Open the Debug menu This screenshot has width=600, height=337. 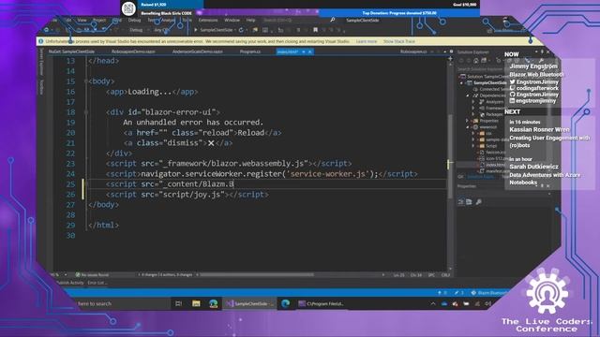[x=134, y=20]
